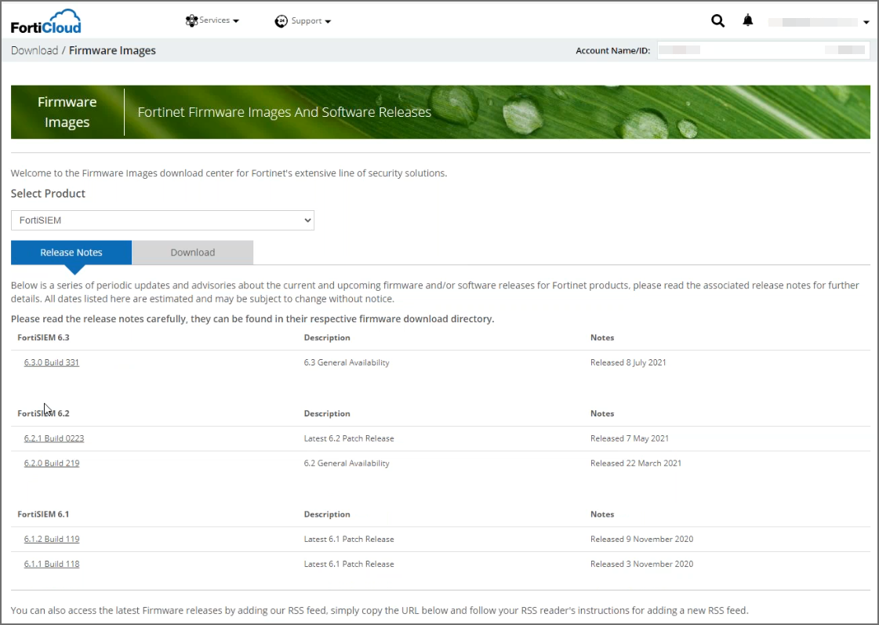Click the Support headset icon
The image size is (879, 625).
click(x=281, y=21)
